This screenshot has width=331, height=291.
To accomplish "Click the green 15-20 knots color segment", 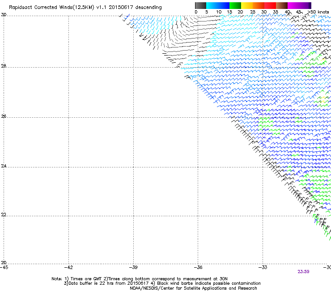I will (x=235, y=5).
